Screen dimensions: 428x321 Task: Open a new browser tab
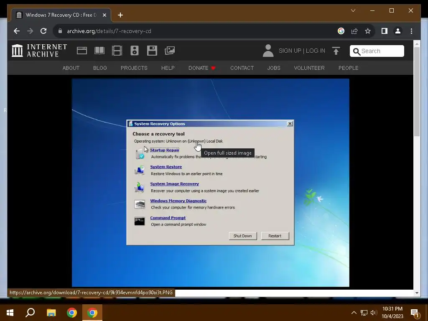[x=120, y=15]
